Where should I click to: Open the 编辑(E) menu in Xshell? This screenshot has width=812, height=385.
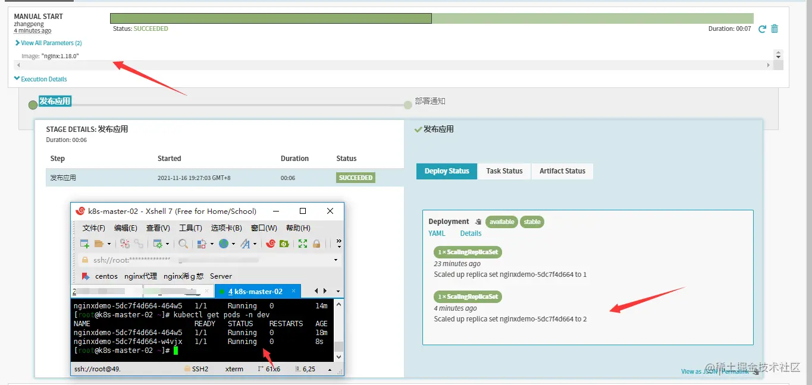coord(126,228)
